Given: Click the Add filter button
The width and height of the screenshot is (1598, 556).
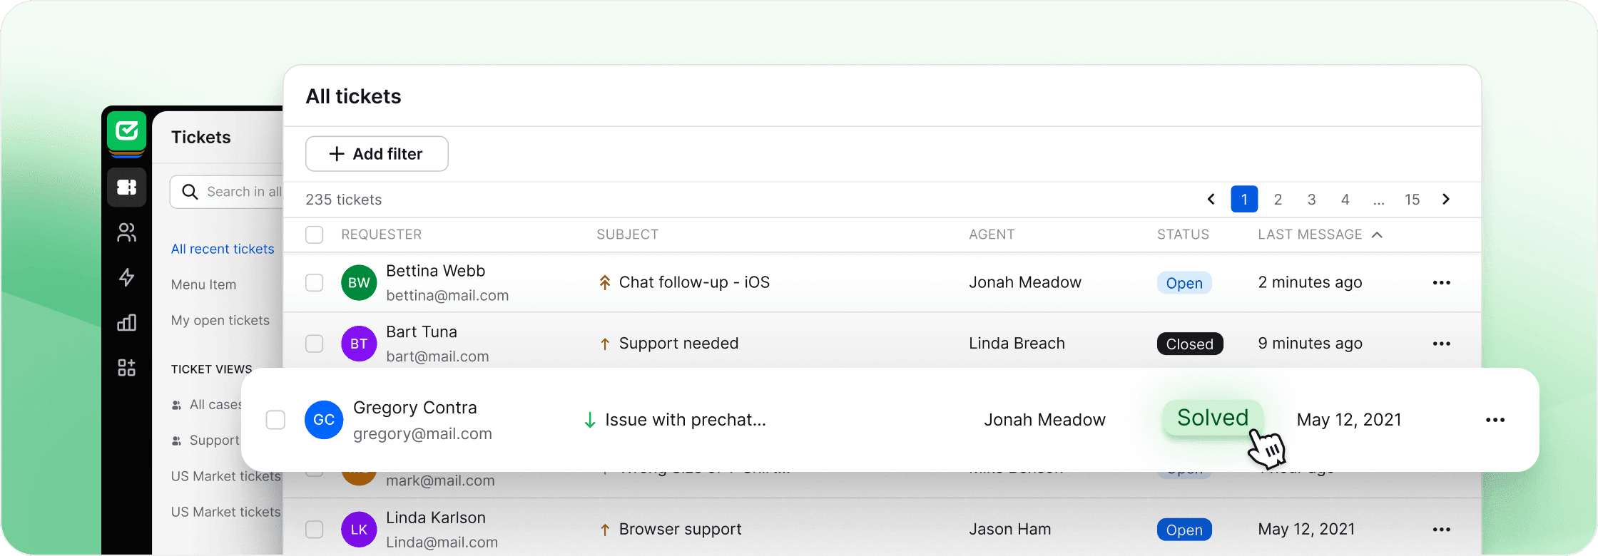Looking at the screenshot, I should click(x=377, y=154).
